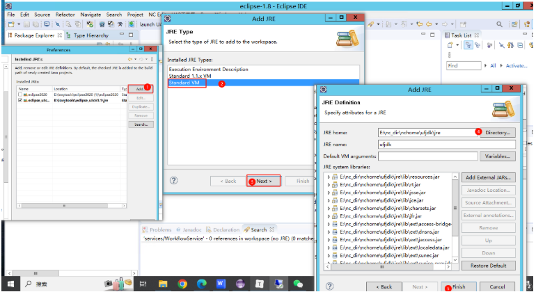Switch to the Problems tab
The image size is (536, 292).
coord(157,229)
